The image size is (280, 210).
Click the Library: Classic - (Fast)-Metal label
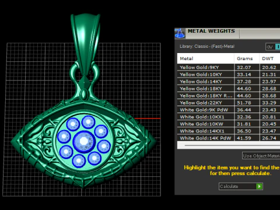(207, 47)
